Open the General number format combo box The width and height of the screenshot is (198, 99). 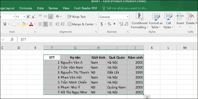point(114,17)
